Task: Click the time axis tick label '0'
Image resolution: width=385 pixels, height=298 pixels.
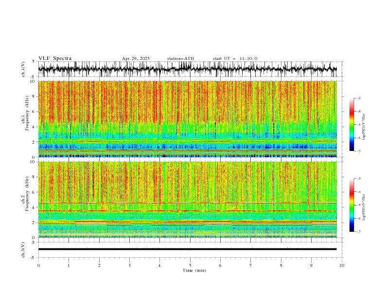Action: (x=38, y=265)
